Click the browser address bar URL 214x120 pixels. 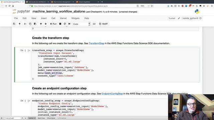(x=71, y=6)
